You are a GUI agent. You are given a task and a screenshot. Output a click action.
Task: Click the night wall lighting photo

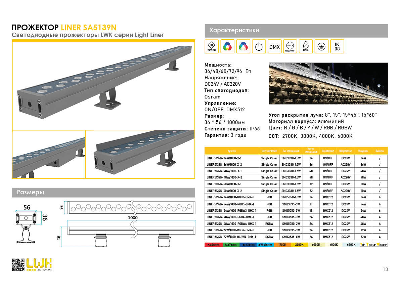(x=328, y=83)
